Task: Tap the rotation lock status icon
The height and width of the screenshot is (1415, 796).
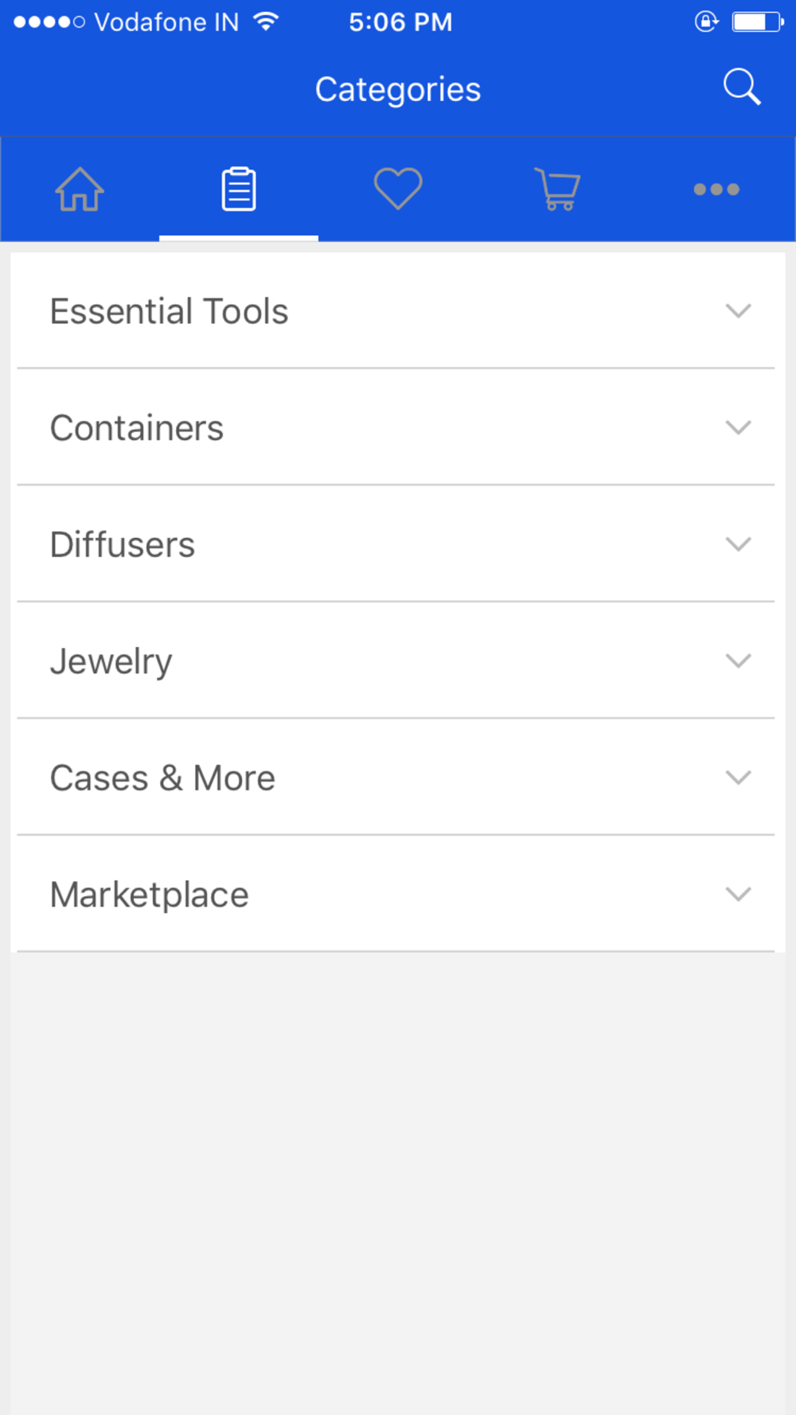Action: pyautogui.click(x=706, y=21)
